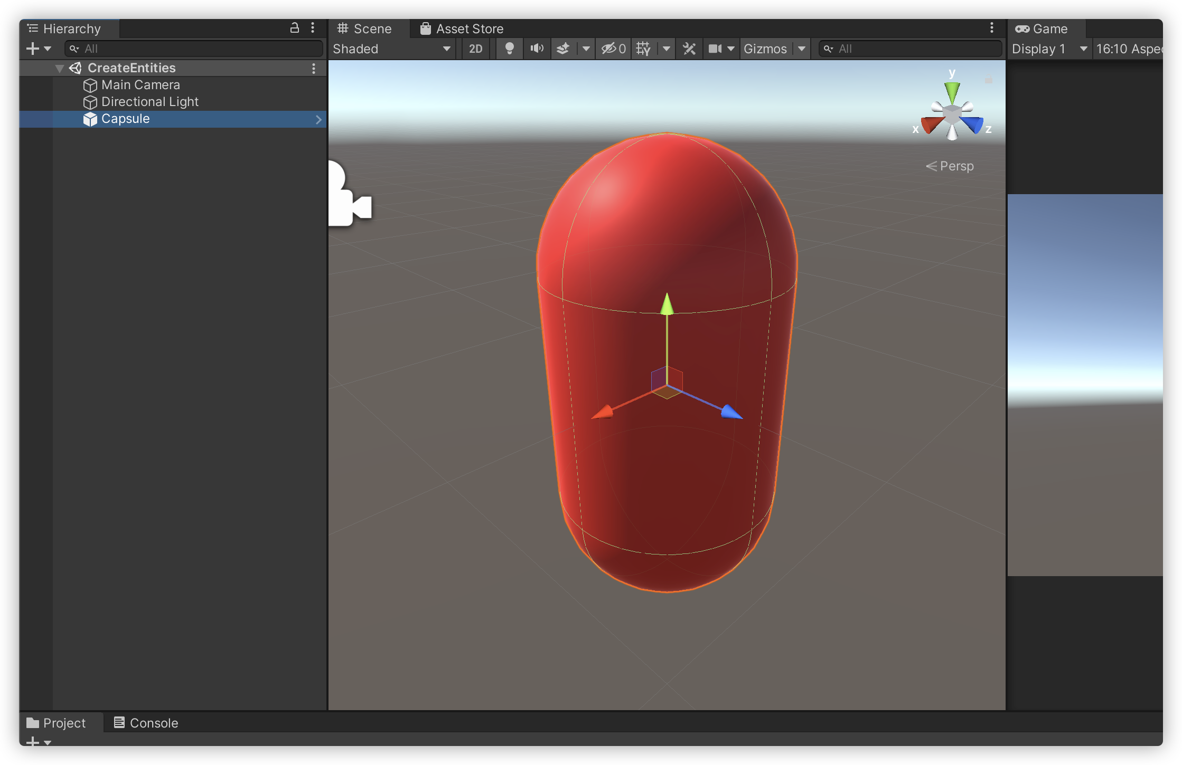Select the CreateEntities scene row
The image size is (1182, 765).
(173, 68)
